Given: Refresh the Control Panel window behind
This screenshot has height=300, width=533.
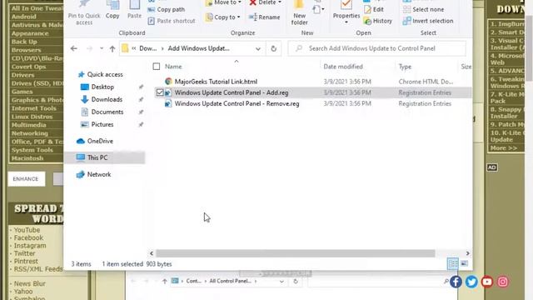Looking at the screenshot, I should tap(296, 282).
